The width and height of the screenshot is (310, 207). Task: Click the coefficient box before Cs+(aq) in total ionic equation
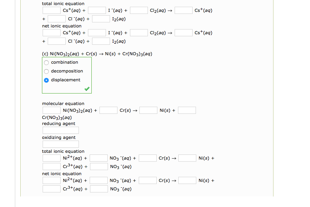[x=51, y=10]
